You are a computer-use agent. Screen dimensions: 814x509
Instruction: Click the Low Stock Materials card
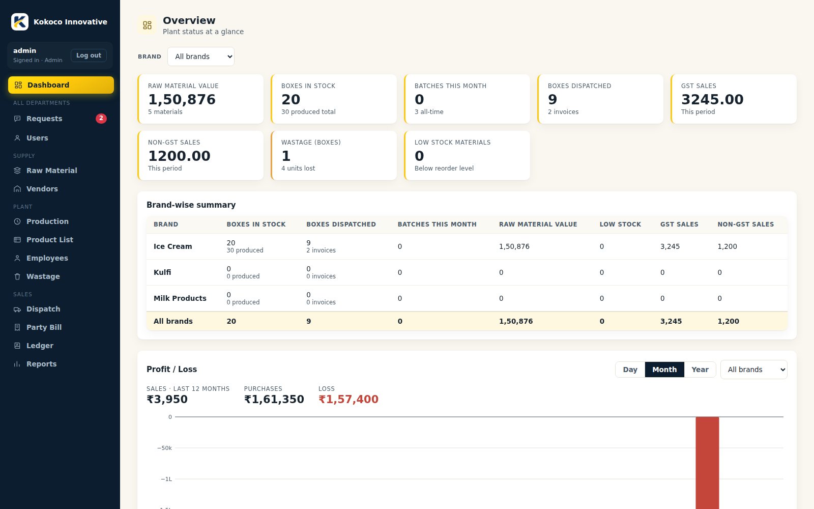click(467, 155)
